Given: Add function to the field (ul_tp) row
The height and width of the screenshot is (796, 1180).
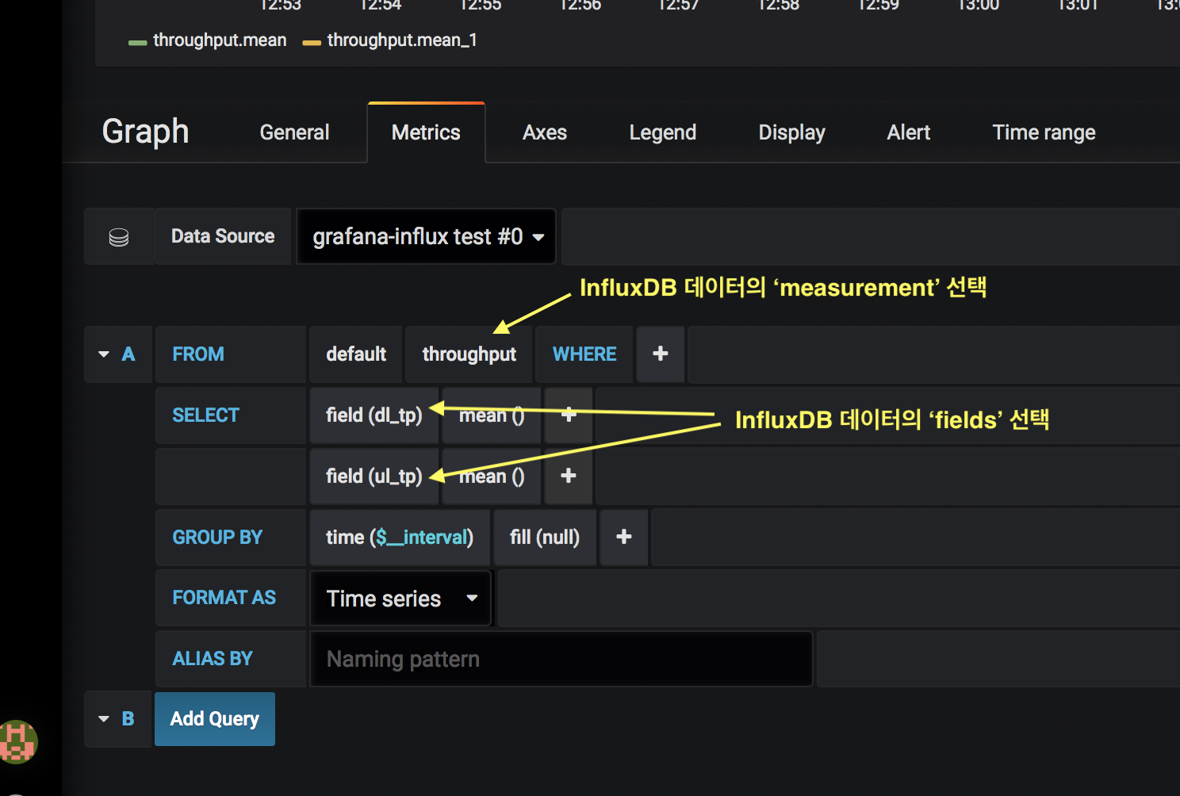Looking at the screenshot, I should (569, 476).
